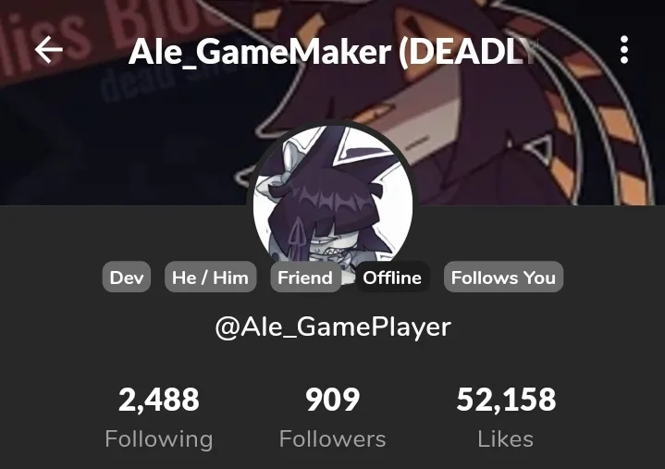Go back using the left arrow

coord(49,50)
